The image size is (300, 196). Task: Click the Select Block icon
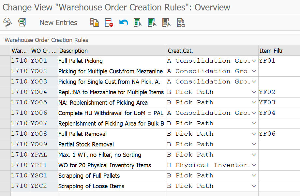pyautogui.click(x=152, y=23)
